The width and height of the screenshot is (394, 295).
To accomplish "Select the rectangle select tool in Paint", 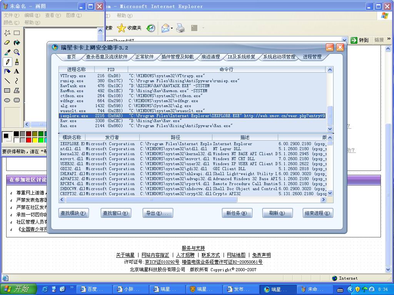I will pyautogui.click(x=17, y=33).
